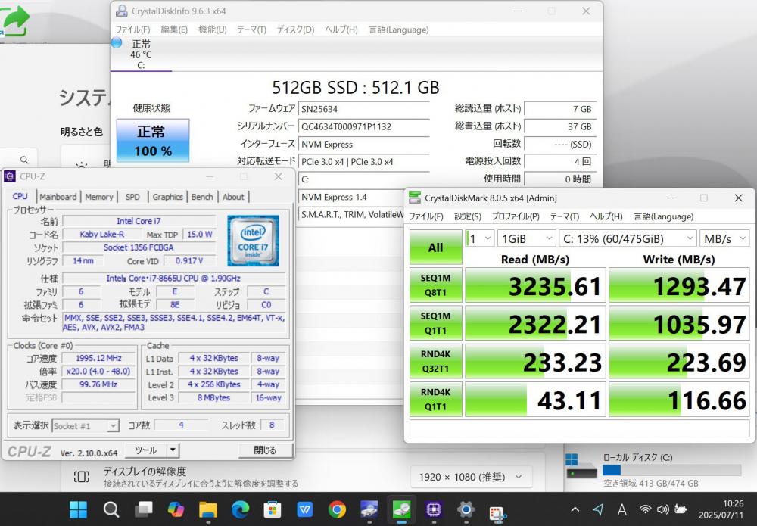
Task: Open File Explorer folder icon on taskbar
Action: tap(208, 509)
